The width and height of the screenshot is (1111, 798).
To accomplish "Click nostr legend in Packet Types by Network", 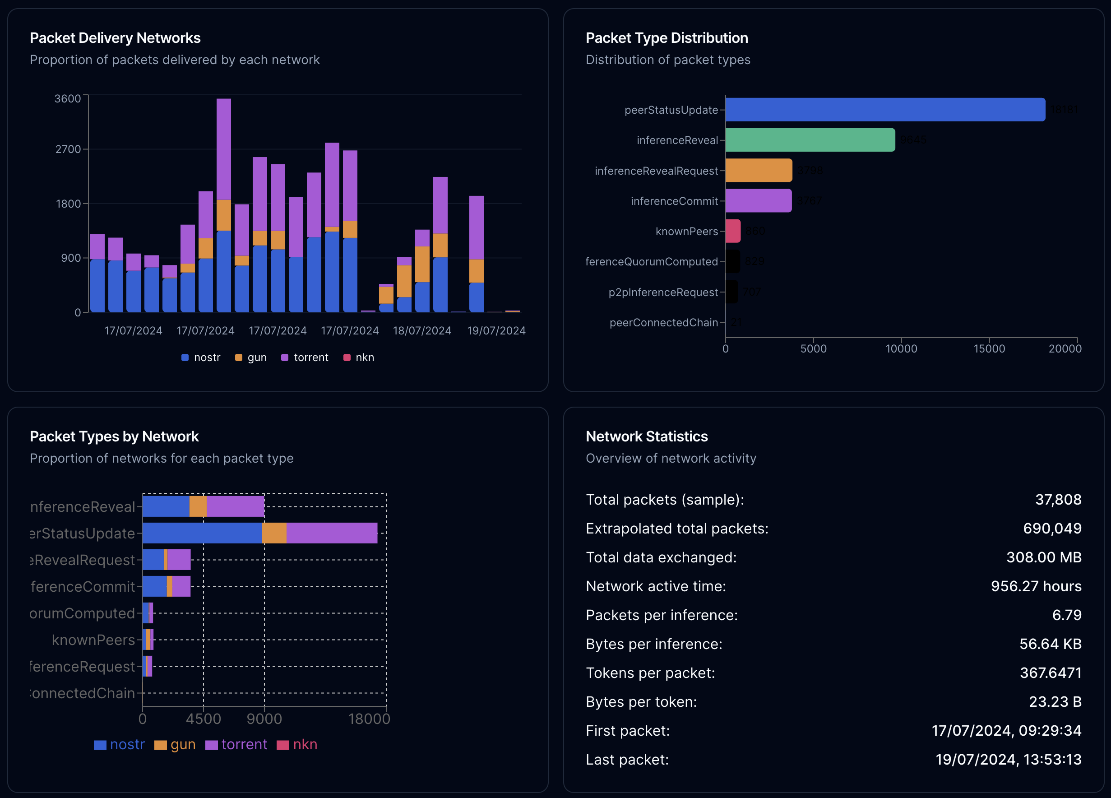I will point(119,745).
